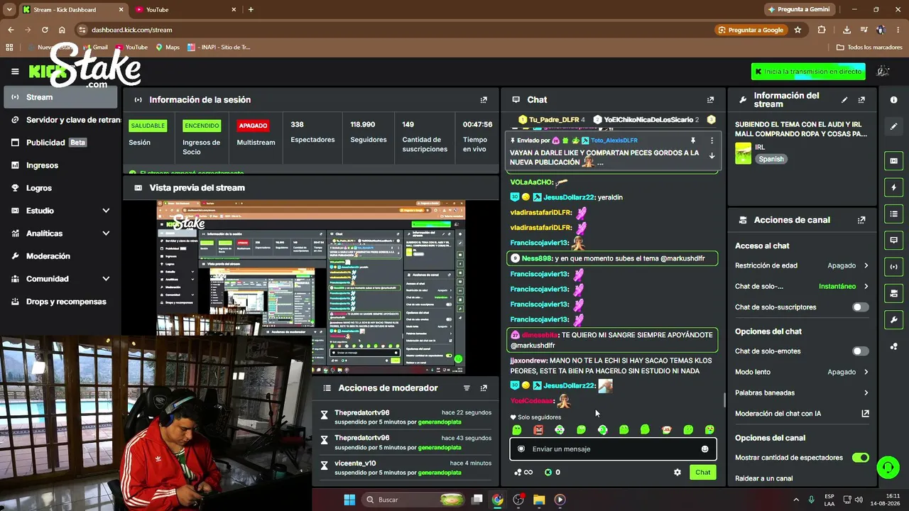Open the Kick points balance icon
Viewport: 909px width, 511px height.
[548, 472]
